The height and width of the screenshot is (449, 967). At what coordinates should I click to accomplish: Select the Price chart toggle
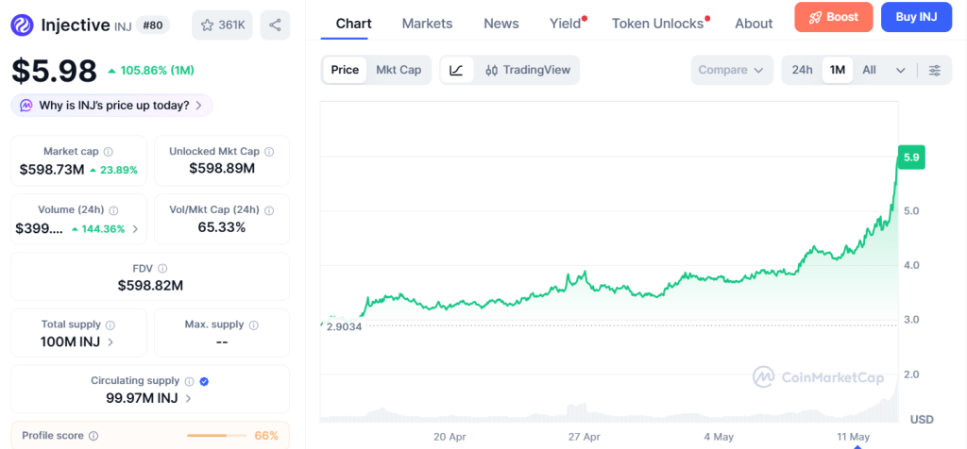345,70
